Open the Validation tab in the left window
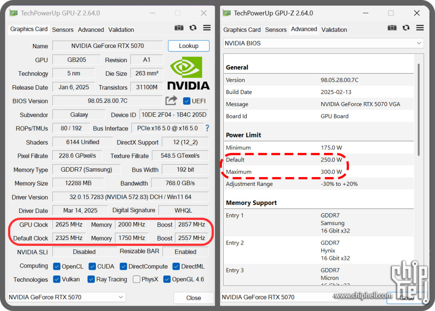This screenshot has height=311, width=435. point(121,30)
